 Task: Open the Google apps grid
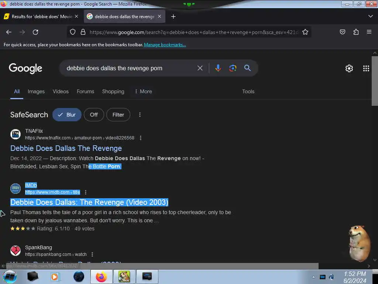(x=366, y=68)
